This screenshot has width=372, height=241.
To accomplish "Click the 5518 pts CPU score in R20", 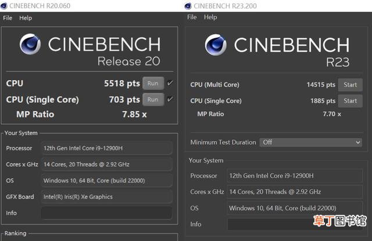I will point(122,84).
